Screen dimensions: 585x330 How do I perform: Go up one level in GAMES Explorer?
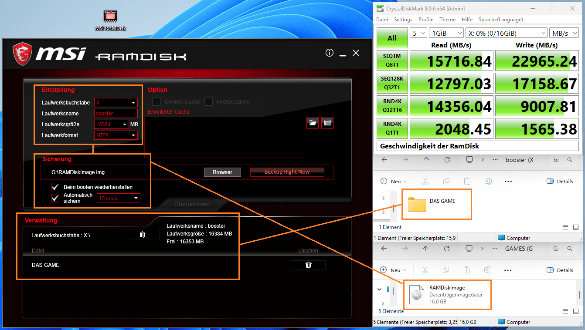(x=426, y=249)
